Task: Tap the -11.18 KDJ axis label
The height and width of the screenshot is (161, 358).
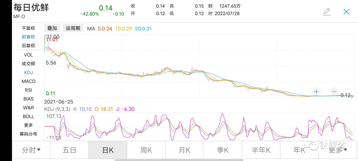Action: point(53,137)
